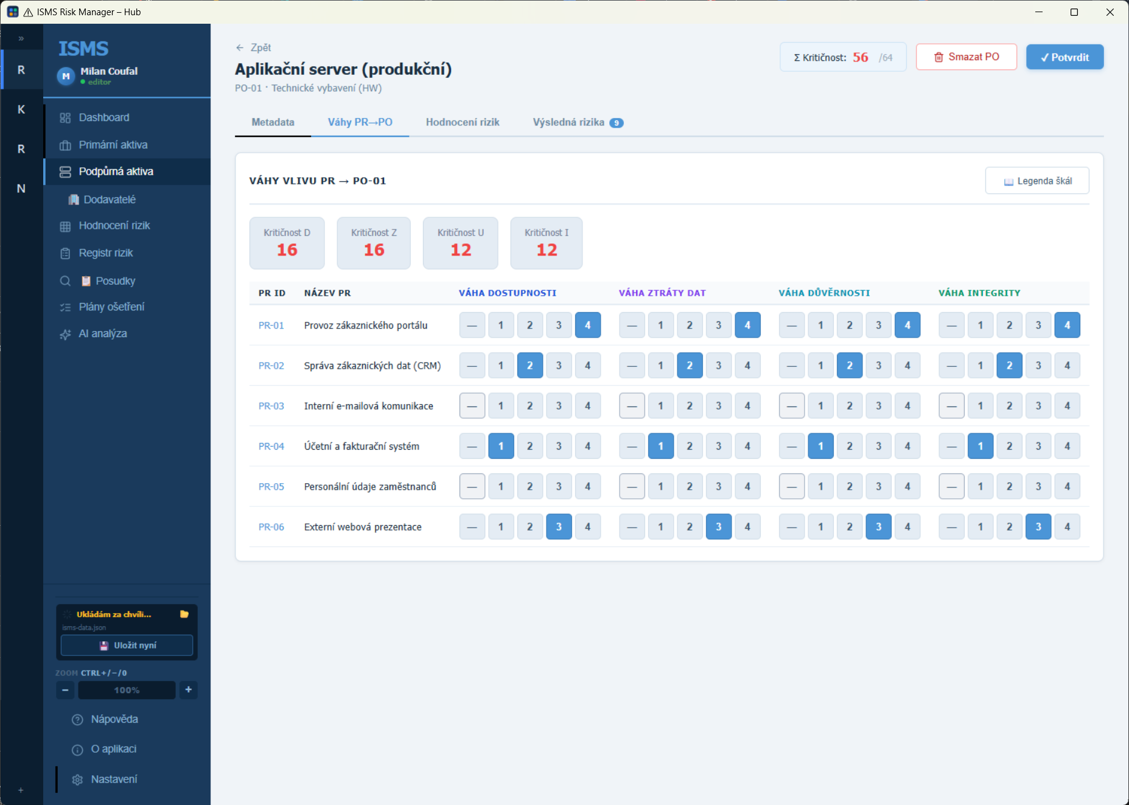1129x805 pixels.
Task: Set PR-03 Váha ztráty dat to 2
Action: (690, 406)
